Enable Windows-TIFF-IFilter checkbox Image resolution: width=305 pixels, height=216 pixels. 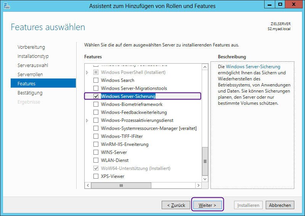[96, 136]
